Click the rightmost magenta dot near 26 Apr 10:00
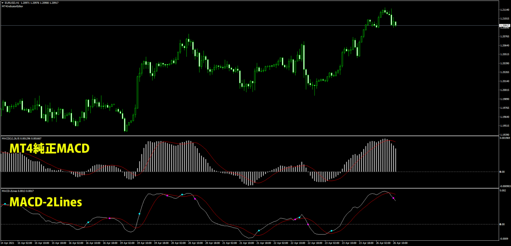Screen dimensions: 511x246 pyautogui.click(x=393, y=198)
